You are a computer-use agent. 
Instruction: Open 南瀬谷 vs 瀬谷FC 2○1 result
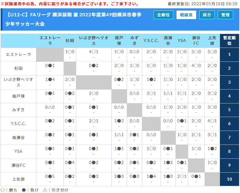tap(196, 135)
